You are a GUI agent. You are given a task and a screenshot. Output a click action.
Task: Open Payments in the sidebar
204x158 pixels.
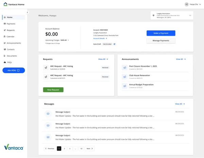tap(11, 24)
